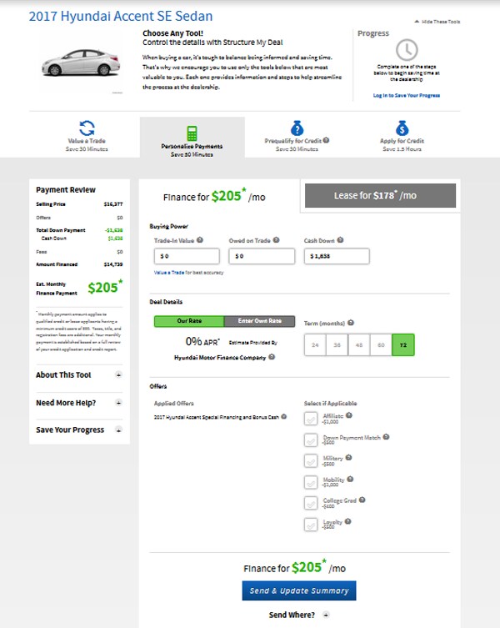Open the Apply for Credit tab

click(x=402, y=136)
